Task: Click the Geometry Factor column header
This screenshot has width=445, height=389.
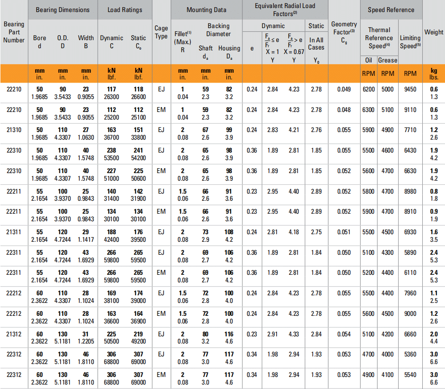Action: [344, 32]
